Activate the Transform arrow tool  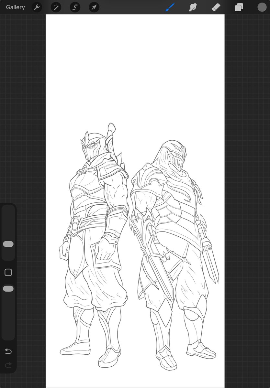(x=94, y=7)
